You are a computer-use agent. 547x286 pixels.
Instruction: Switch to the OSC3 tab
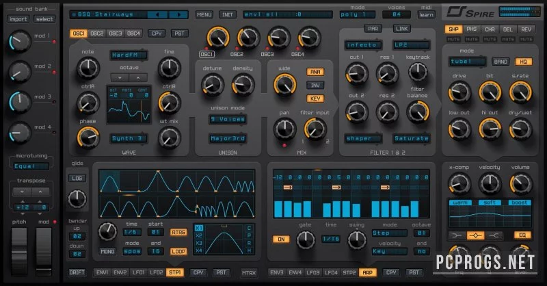tap(115, 34)
